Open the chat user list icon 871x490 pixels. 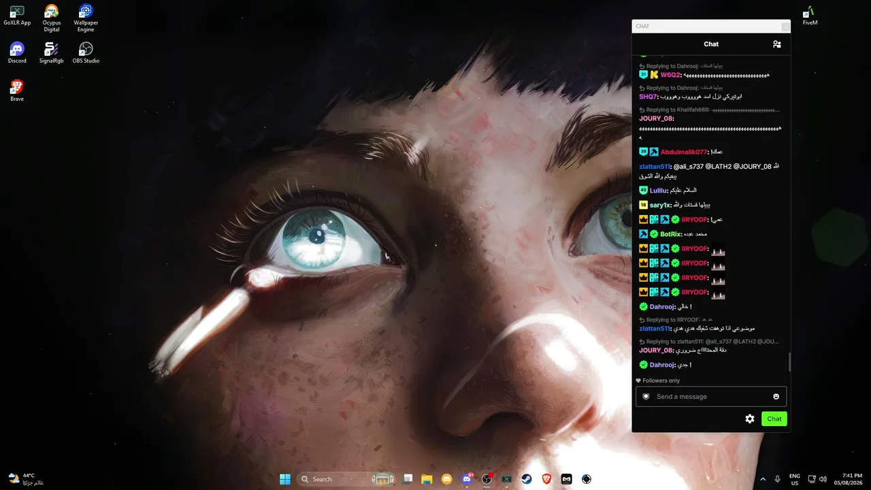776,44
